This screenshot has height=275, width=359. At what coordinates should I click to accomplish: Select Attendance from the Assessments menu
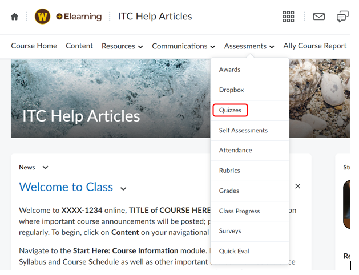coord(250,151)
